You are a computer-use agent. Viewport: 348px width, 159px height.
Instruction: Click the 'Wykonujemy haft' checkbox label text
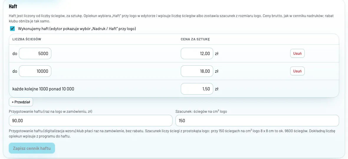[77, 29]
